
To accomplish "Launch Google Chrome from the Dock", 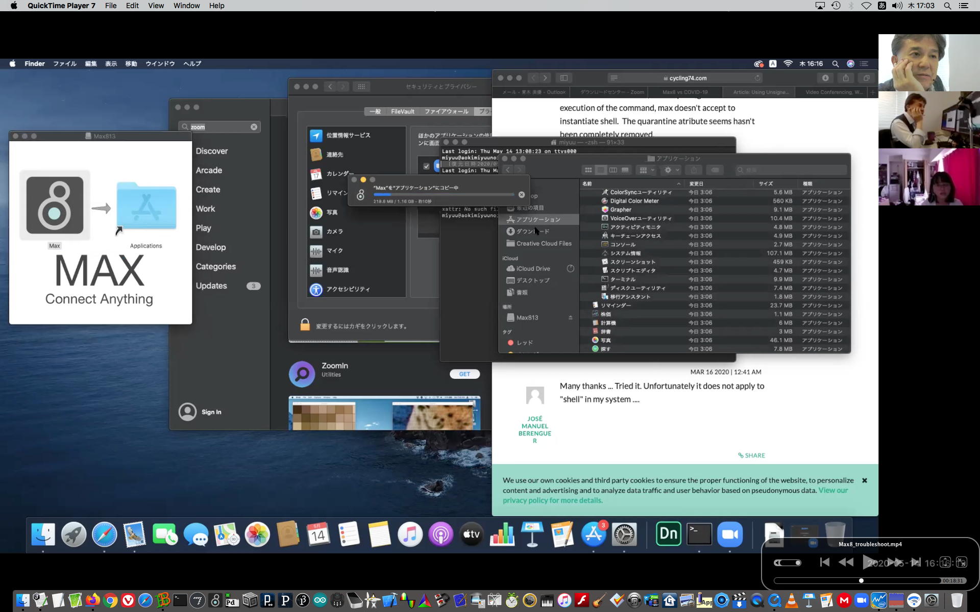I will point(110,600).
